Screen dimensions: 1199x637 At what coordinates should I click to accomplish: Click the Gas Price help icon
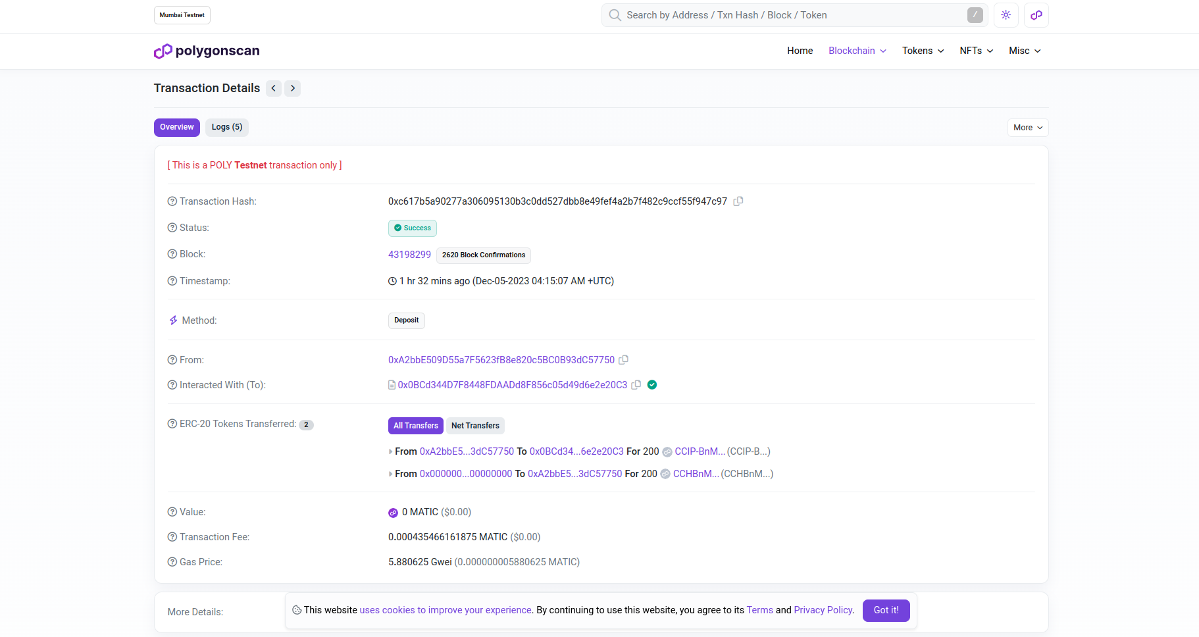tap(172, 562)
